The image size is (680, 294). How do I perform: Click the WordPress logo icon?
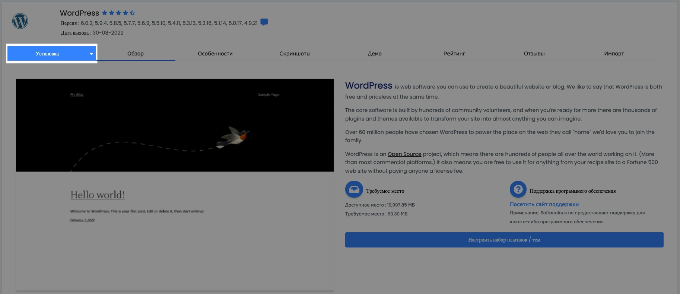pos(20,21)
